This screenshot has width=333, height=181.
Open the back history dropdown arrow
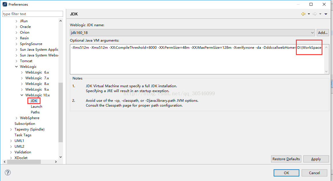pos(309,14)
